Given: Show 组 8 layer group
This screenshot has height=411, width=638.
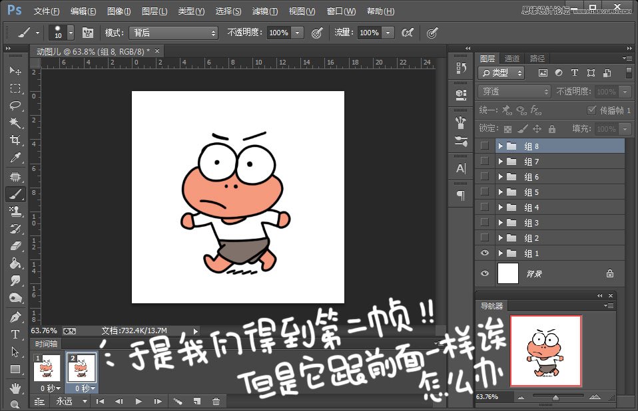Looking at the screenshot, I should 485,146.
